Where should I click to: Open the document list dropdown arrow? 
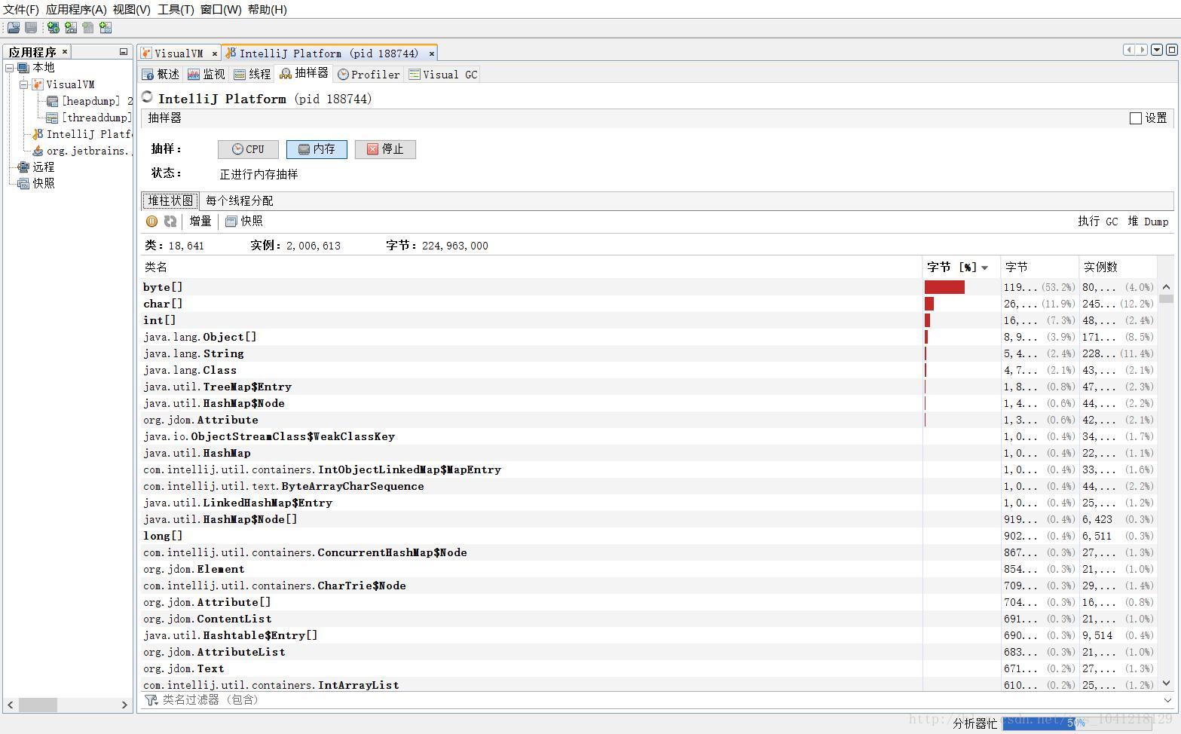pos(1157,50)
